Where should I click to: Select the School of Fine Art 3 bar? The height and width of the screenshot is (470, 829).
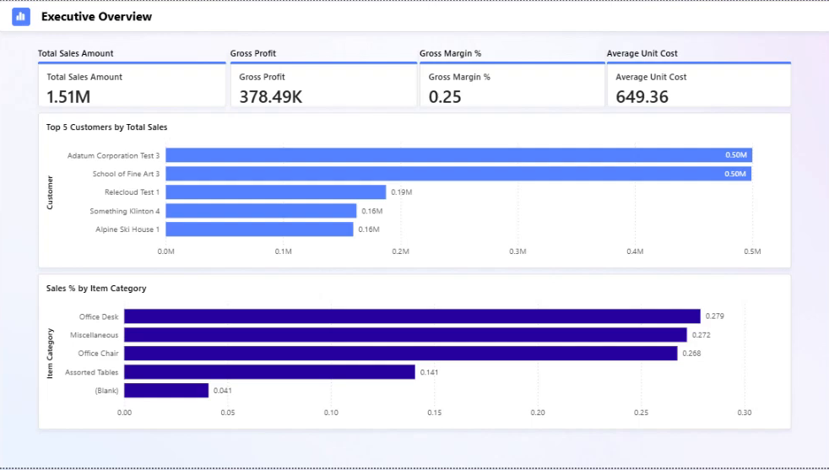click(x=458, y=174)
